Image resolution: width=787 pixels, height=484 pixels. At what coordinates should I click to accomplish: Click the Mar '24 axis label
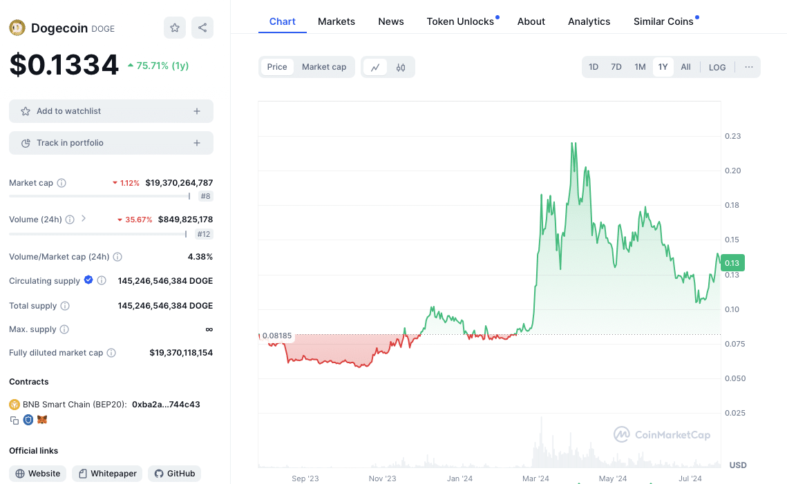(x=535, y=478)
